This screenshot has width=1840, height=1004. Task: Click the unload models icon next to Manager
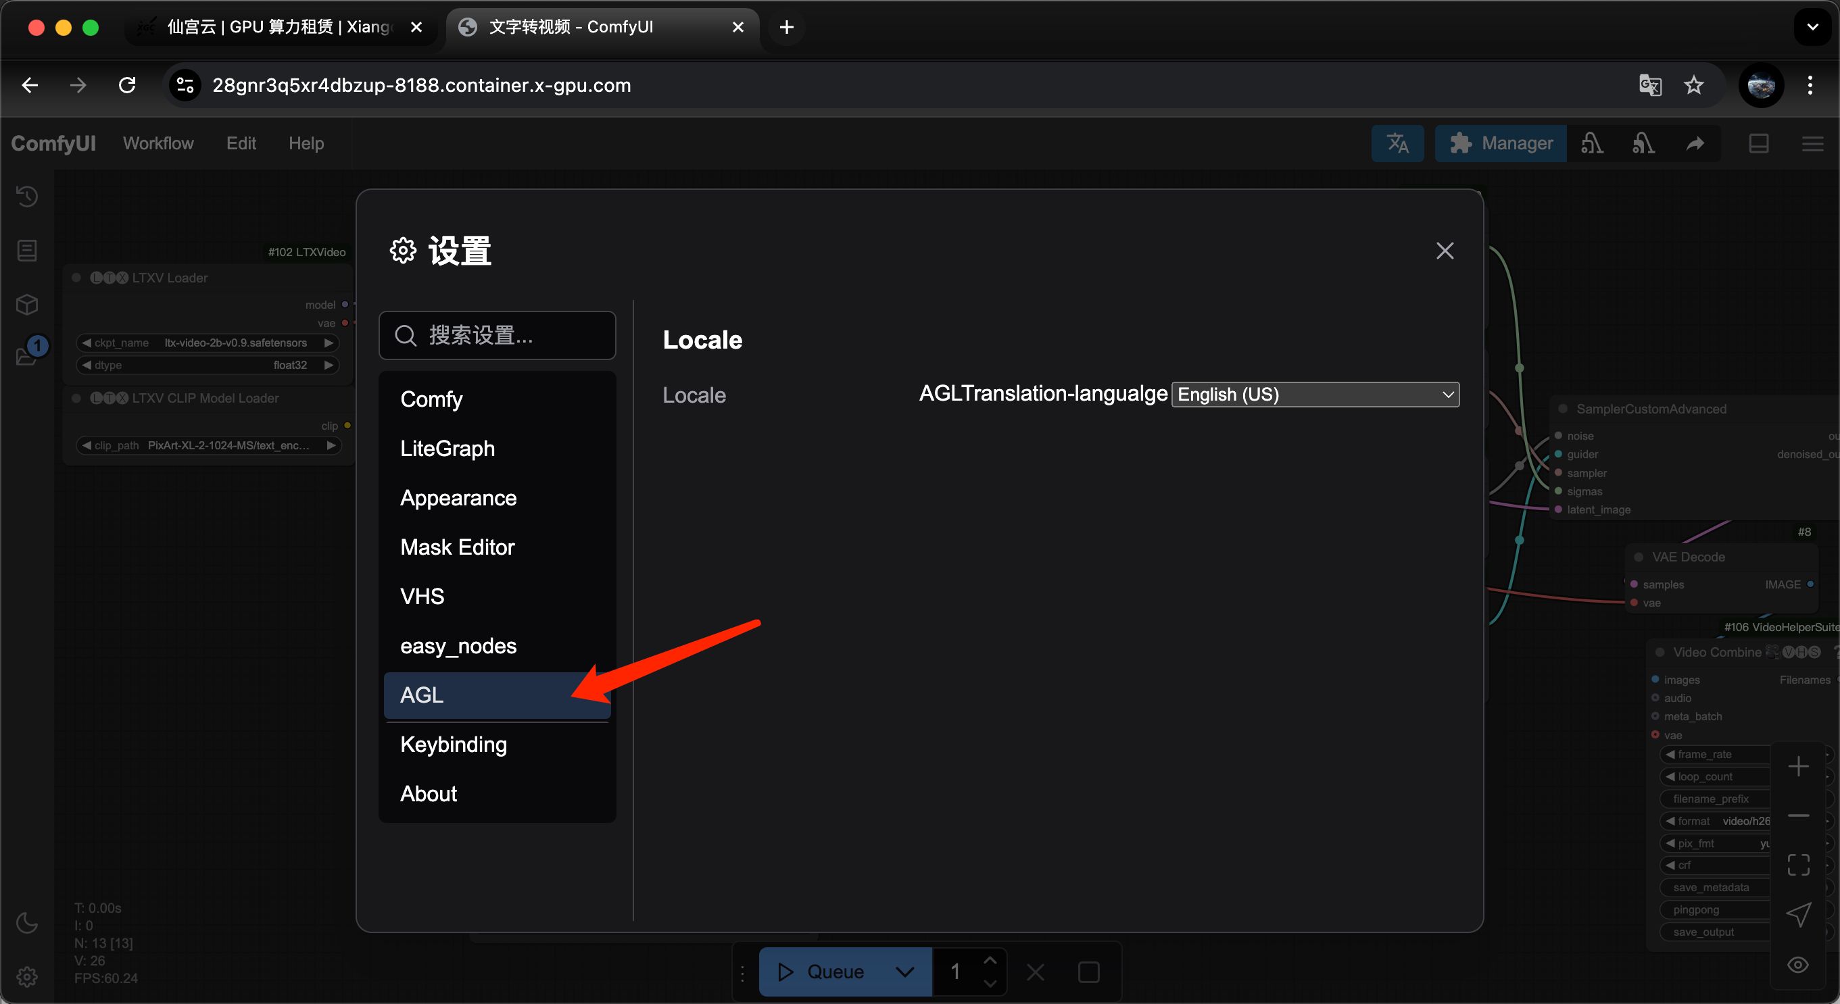tap(1591, 143)
